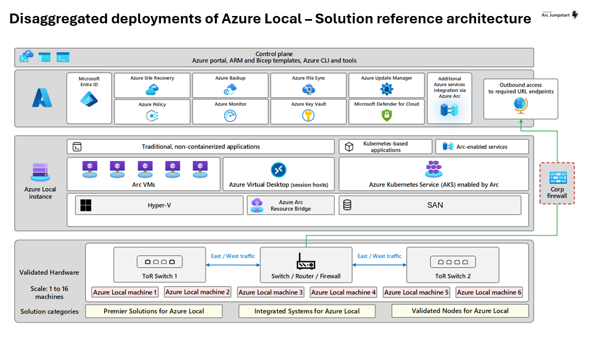
Task: Click the Microsoft Defender for Cloud icon
Action: (x=386, y=116)
